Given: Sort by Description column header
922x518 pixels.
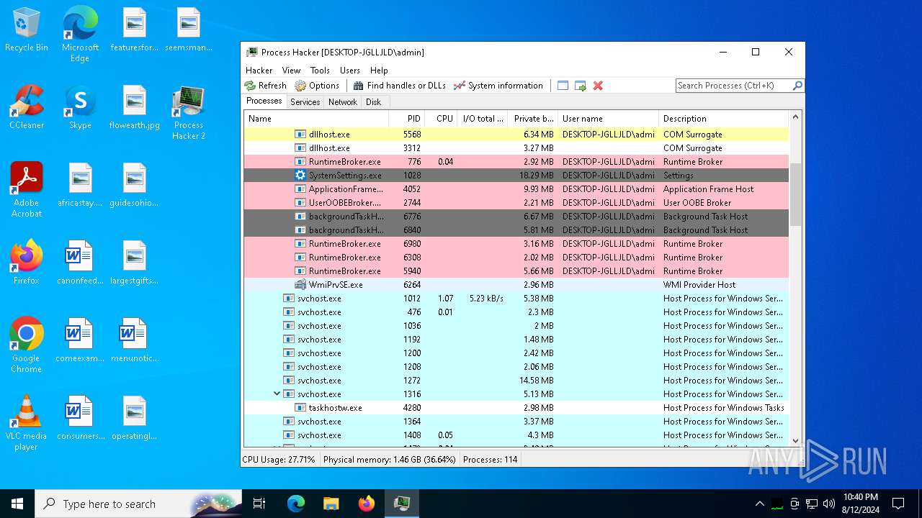Looking at the screenshot, I should tap(724, 119).
